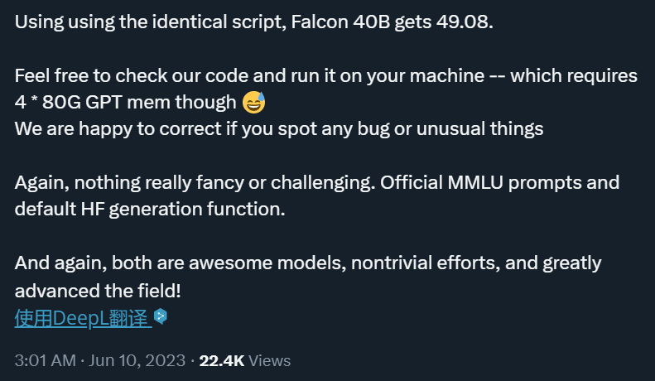Click the sweat-smile emoji after 'mem though'
The height and width of the screenshot is (381, 655).
pos(254,103)
